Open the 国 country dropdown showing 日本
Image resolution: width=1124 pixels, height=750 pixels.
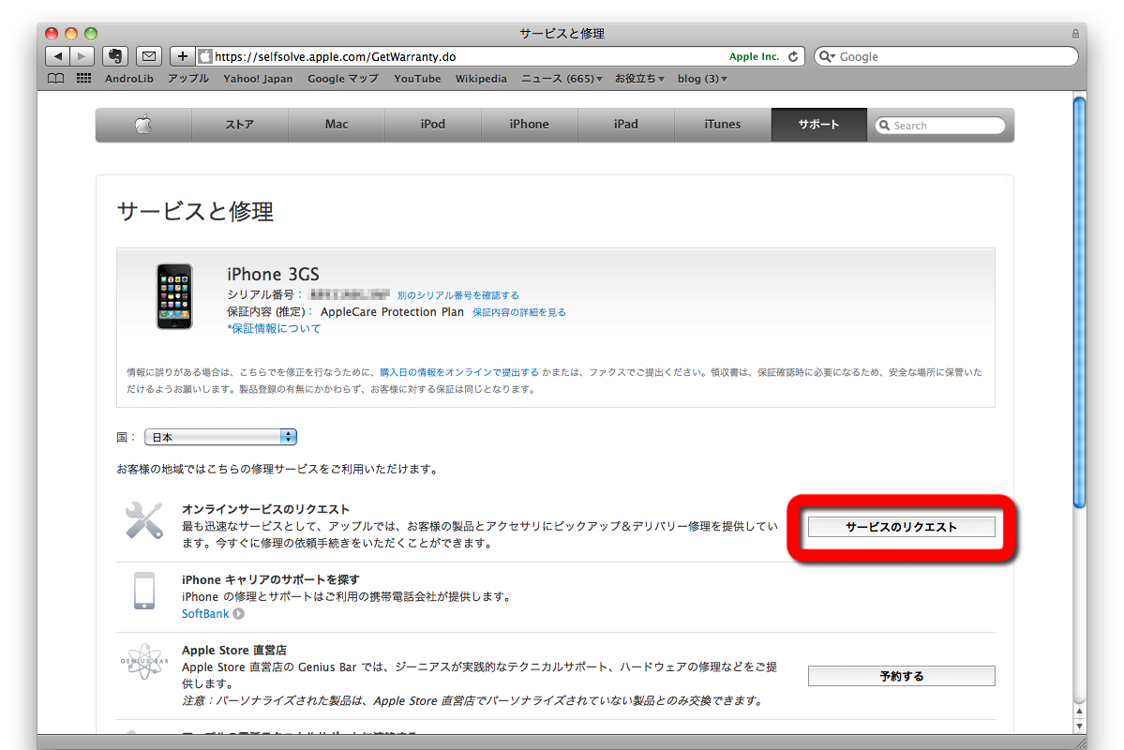221,437
